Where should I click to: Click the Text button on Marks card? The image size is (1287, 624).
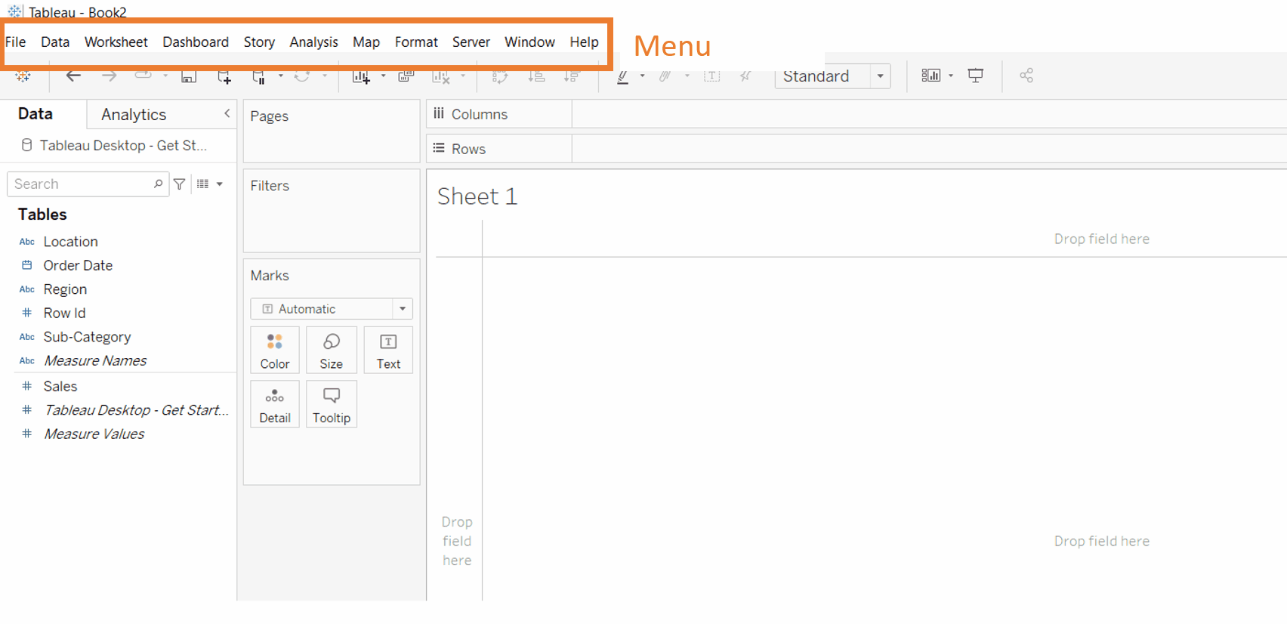point(388,350)
